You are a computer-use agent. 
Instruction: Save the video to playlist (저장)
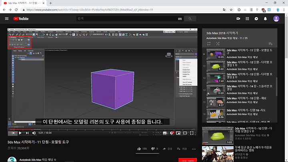click(182, 149)
